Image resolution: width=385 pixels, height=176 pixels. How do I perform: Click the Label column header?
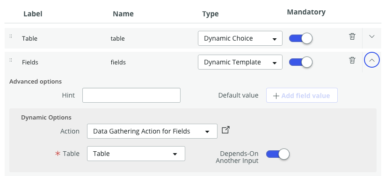(33, 14)
